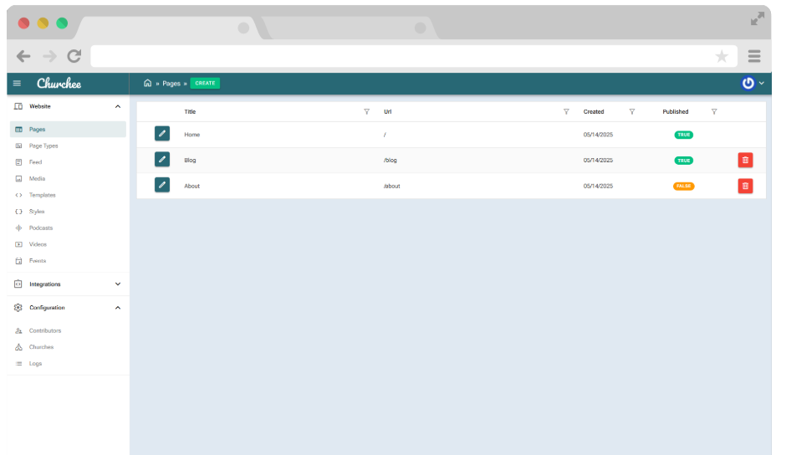Click the Feed sidebar icon
The height and width of the screenshot is (455, 786).
click(18, 162)
